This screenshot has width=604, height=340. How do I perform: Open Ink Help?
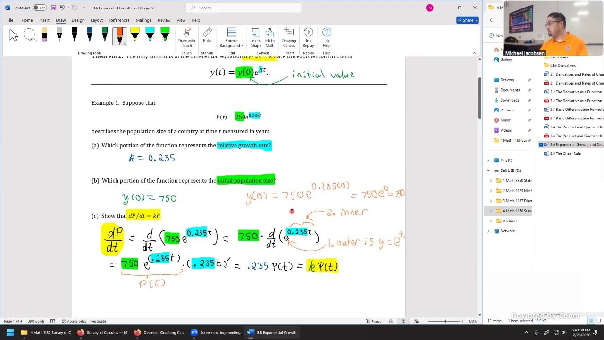(x=327, y=38)
